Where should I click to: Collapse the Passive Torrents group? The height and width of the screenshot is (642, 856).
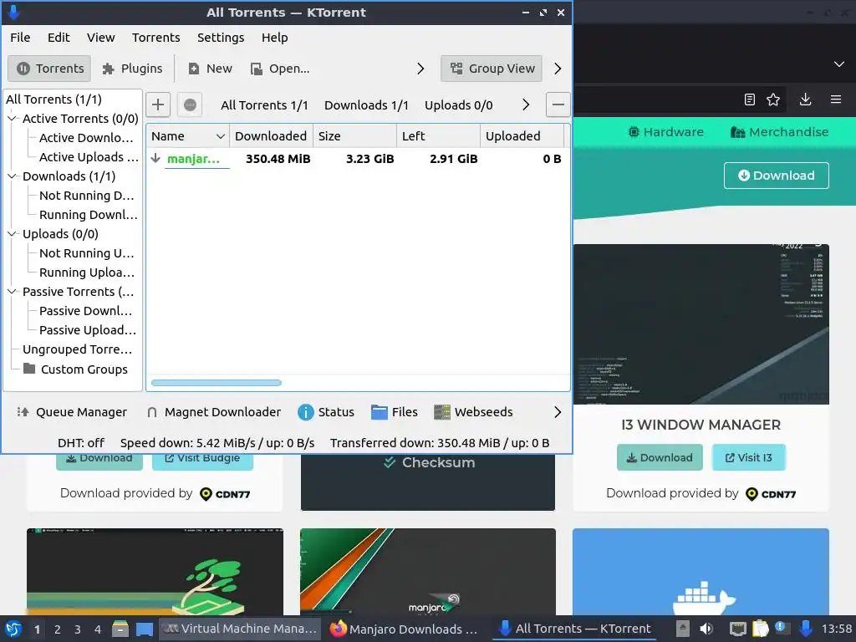[x=12, y=292]
